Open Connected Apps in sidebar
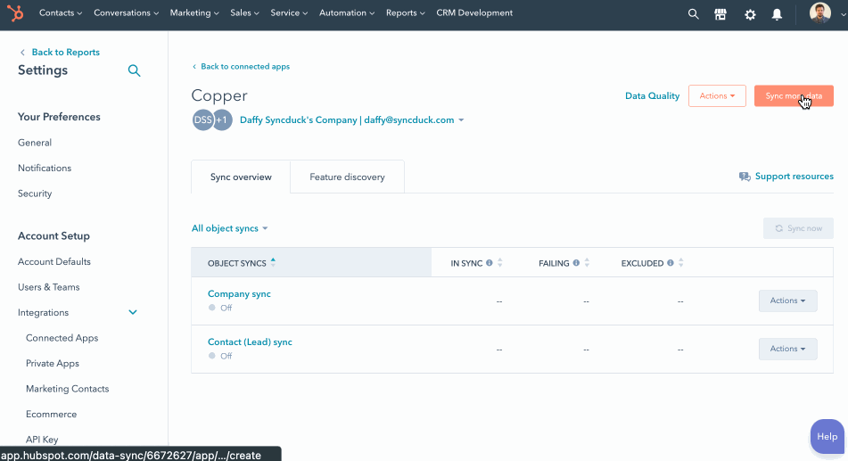Viewport: 848px width, 461px height. [62, 338]
